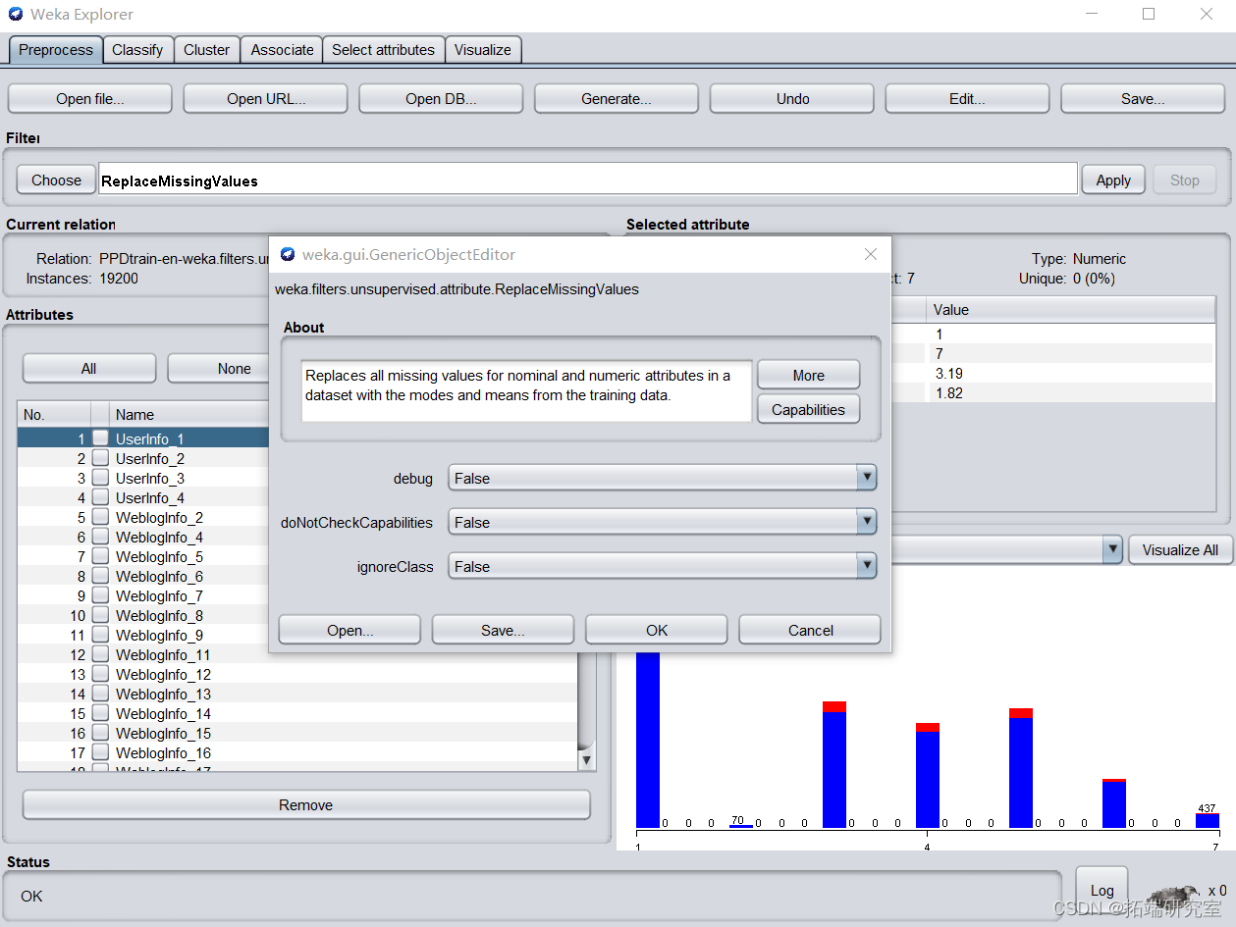Click the Open URL... button
The width and height of the screenshot is (1236, 927).
[x=265, y=98]
